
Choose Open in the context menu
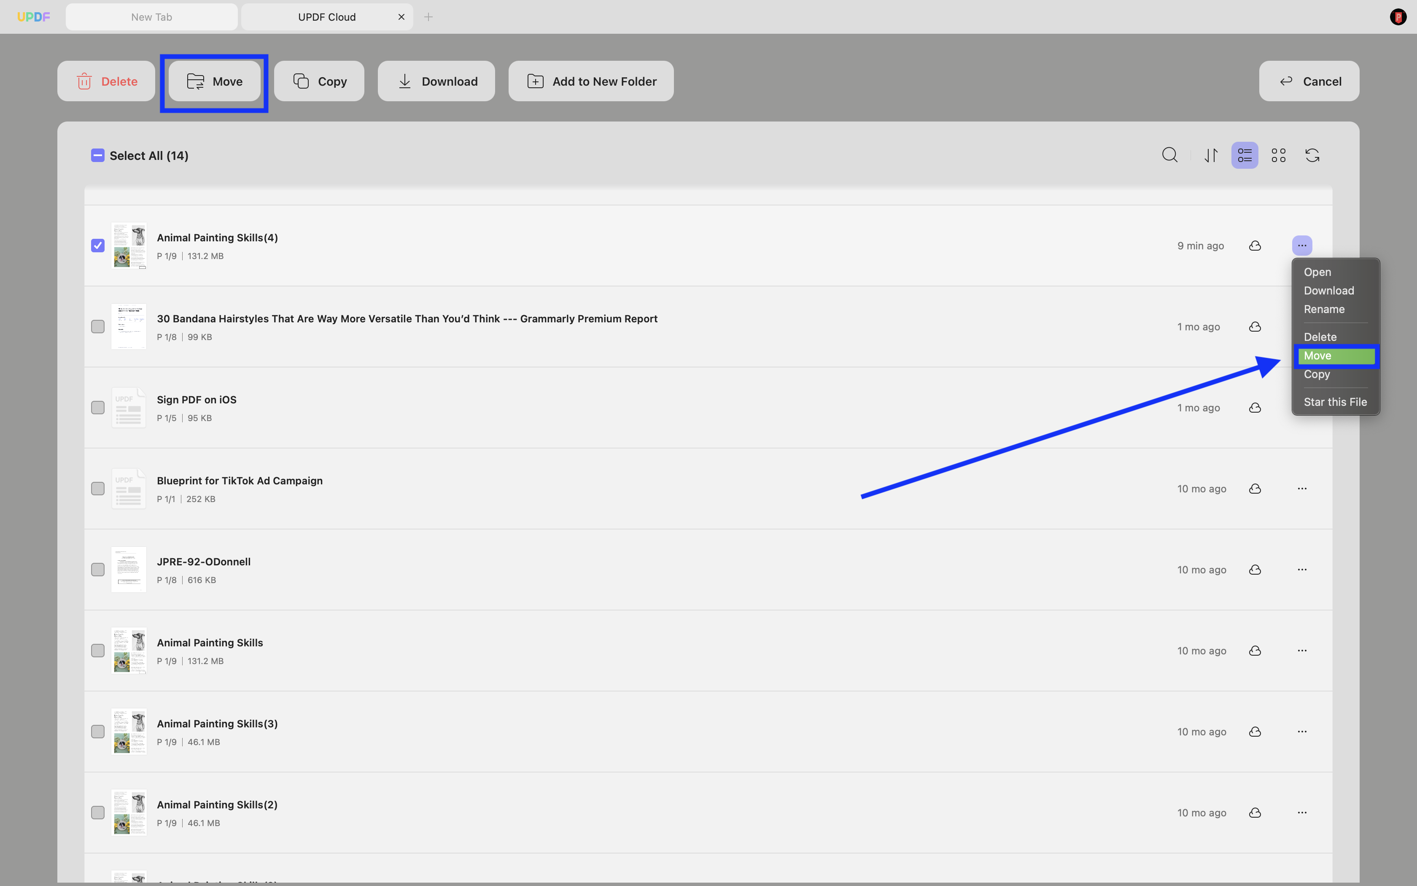click(x=1336, y=272)
